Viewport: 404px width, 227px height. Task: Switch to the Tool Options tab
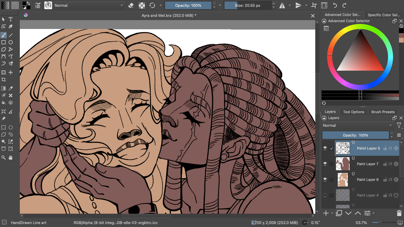pyautogui.click(x=353, y=112)
